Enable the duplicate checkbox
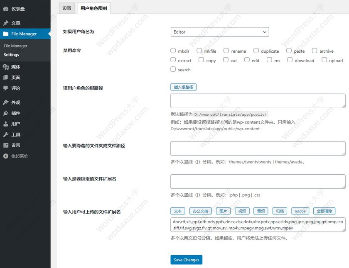The height and width of the screenshot is (268, 349). 256,51
